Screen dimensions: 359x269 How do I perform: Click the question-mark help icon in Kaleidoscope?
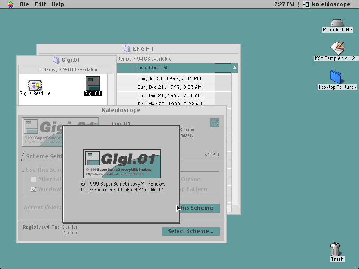click(215, 123)
